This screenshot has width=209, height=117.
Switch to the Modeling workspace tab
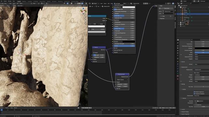24,1
